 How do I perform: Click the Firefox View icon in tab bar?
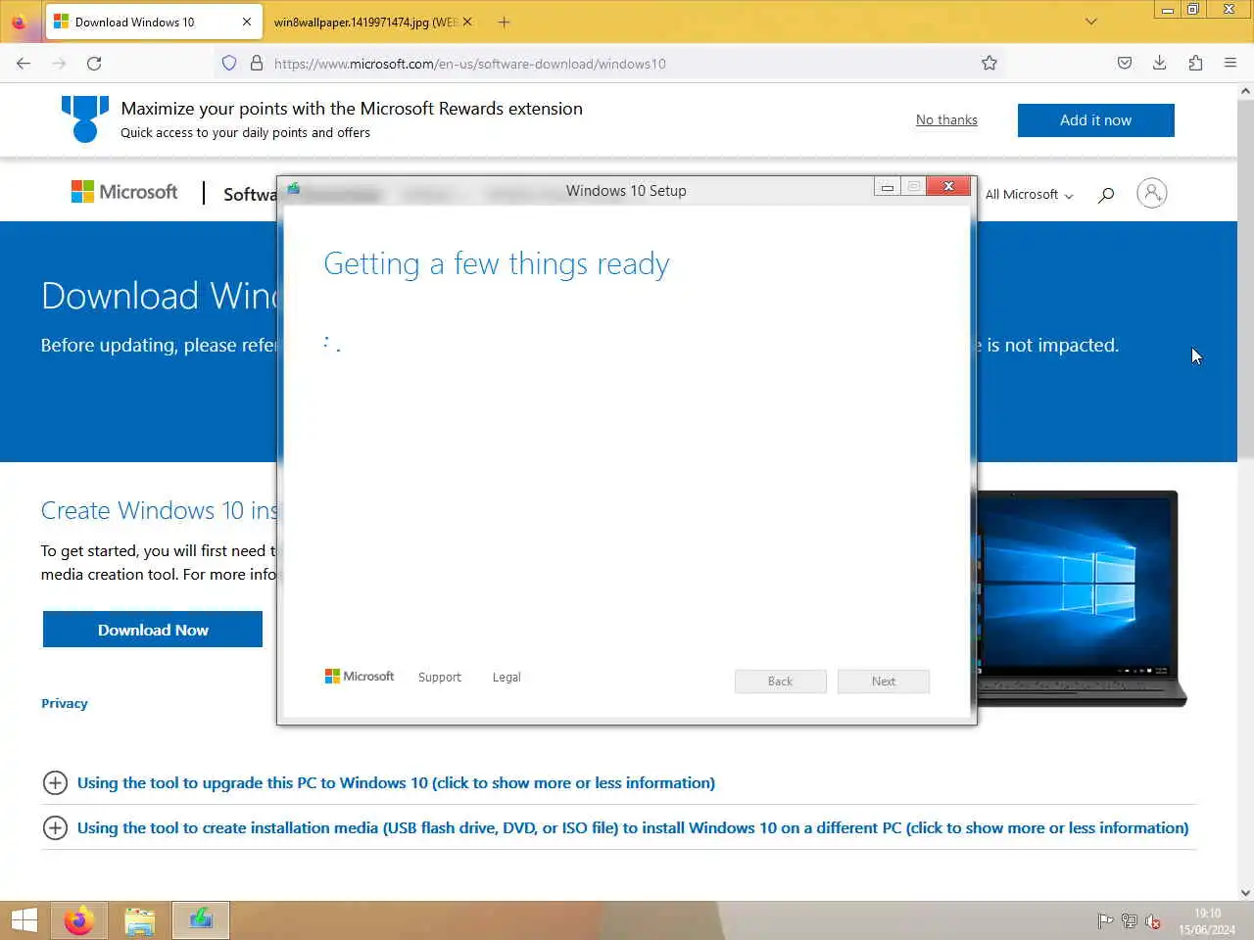(x=19, y=22)
